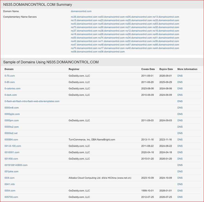Open DNS info for 0000pm.com

tap(180, 121)
